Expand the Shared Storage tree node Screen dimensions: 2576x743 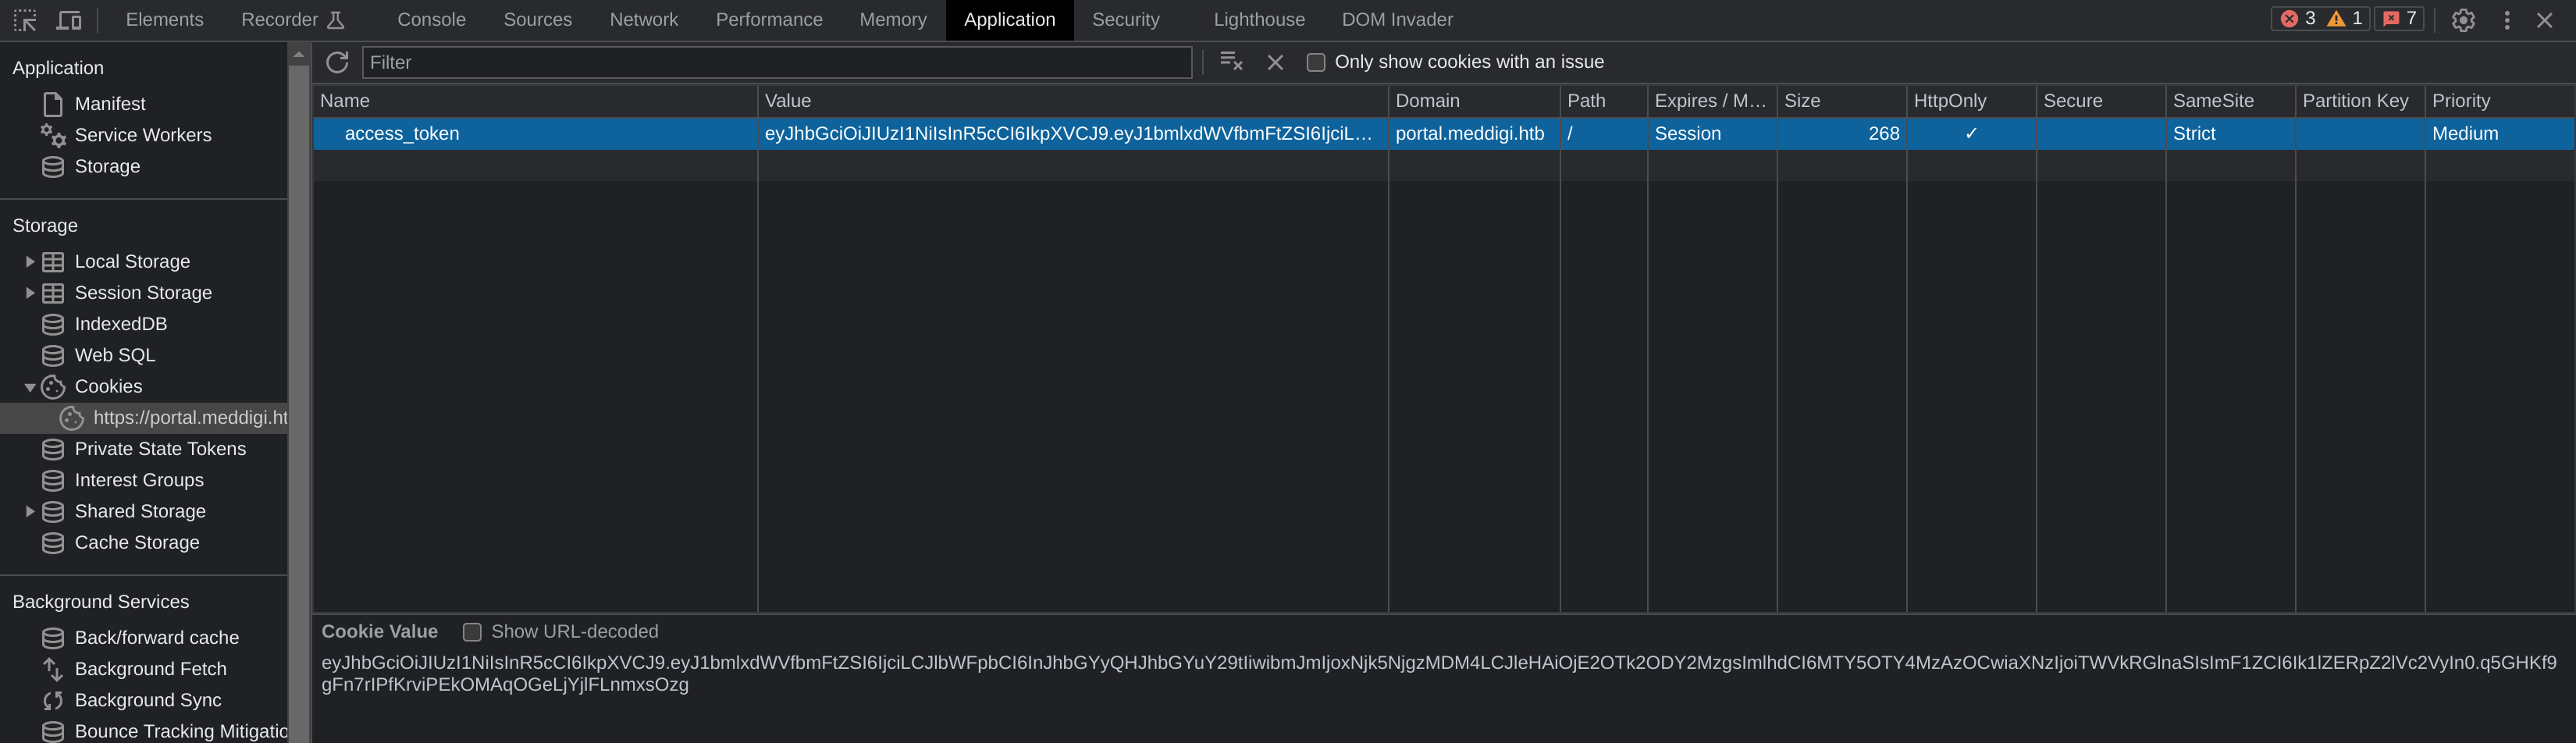(29, 512)
